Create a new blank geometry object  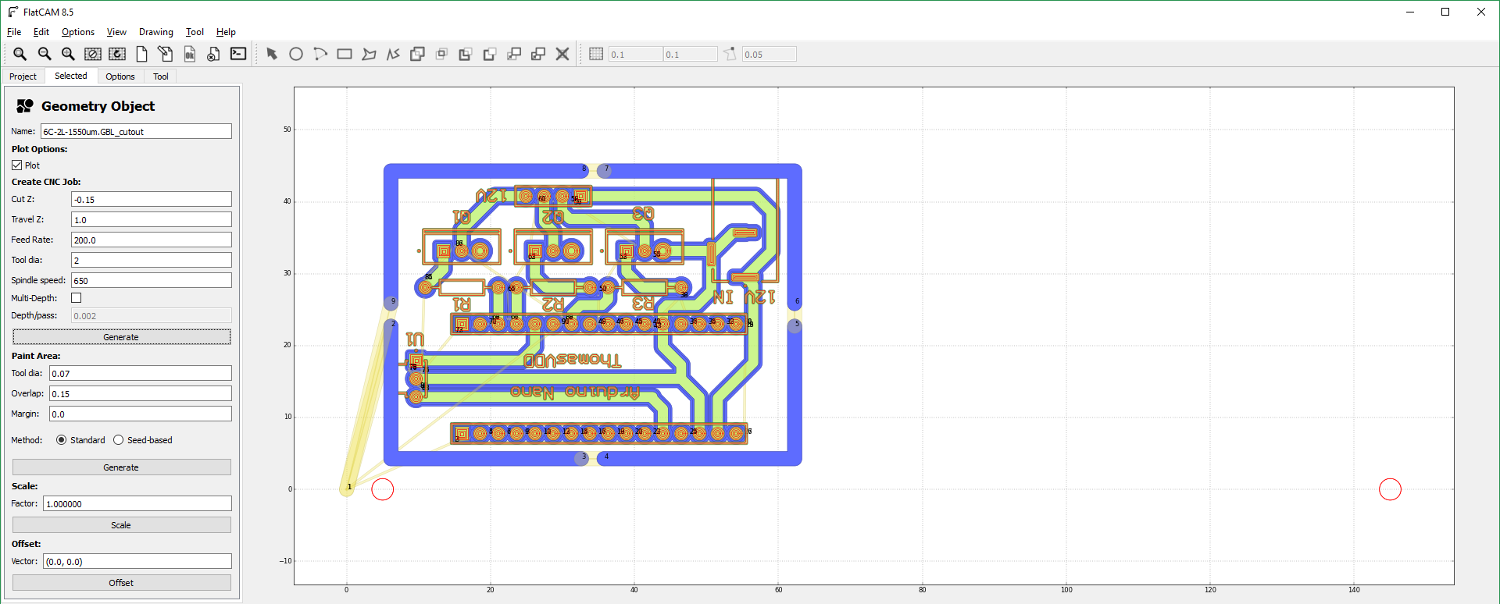click(141, 54)
